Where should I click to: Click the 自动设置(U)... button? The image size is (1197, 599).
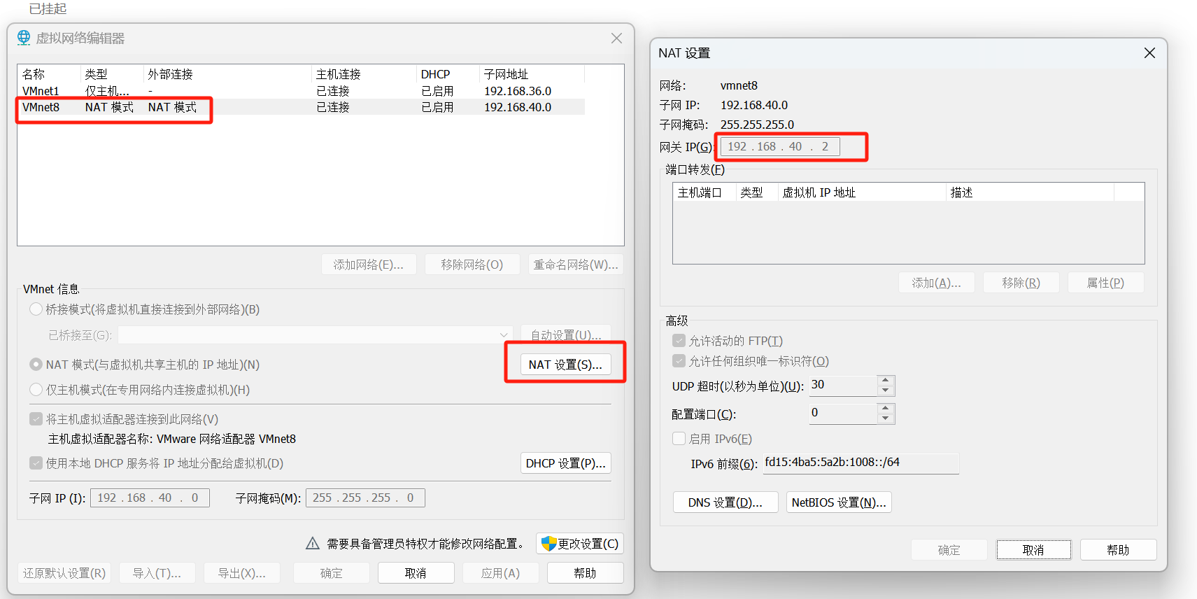566,335
